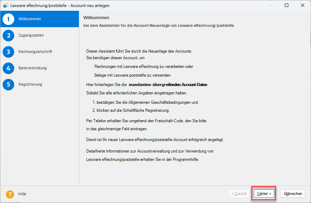Click the window title 'Lexware eRechnung/poststelle - Account neu anlegen'

(60, 6)
